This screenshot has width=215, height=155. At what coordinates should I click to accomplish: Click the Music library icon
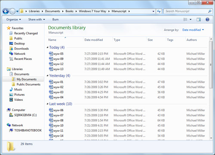pos(11,90)
